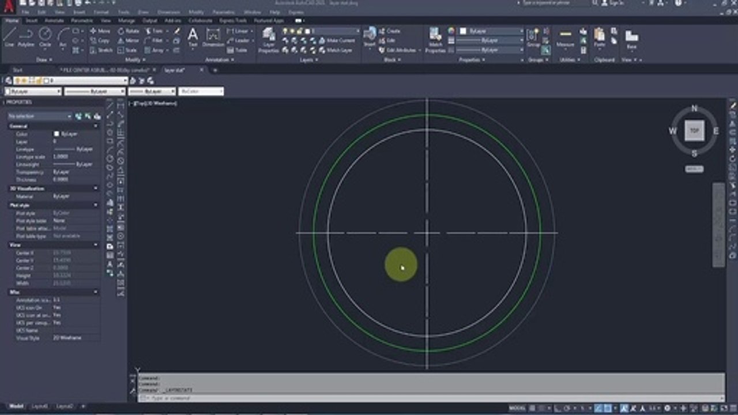Click the Linear dimension tool
This screenshot has height=415, width=738.
237,31
